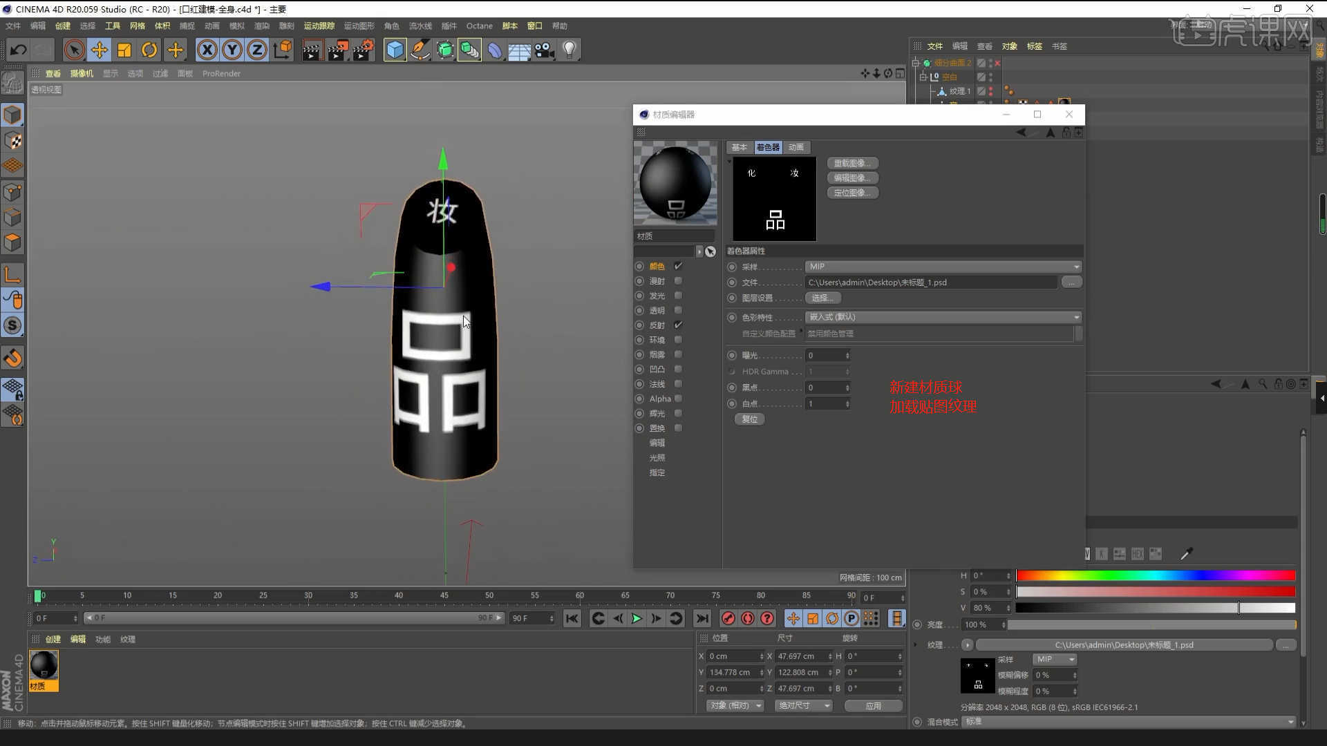1327x746 pixels.
Task: Adjust the 亮度 brightness slider
Action: (1152, 625)
